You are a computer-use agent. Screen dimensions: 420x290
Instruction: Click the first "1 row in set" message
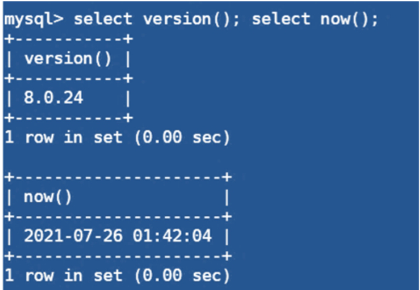click(63, 138)
